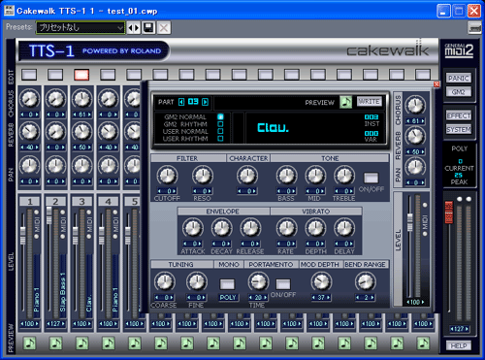Click the CHARACTER knob

247,176
